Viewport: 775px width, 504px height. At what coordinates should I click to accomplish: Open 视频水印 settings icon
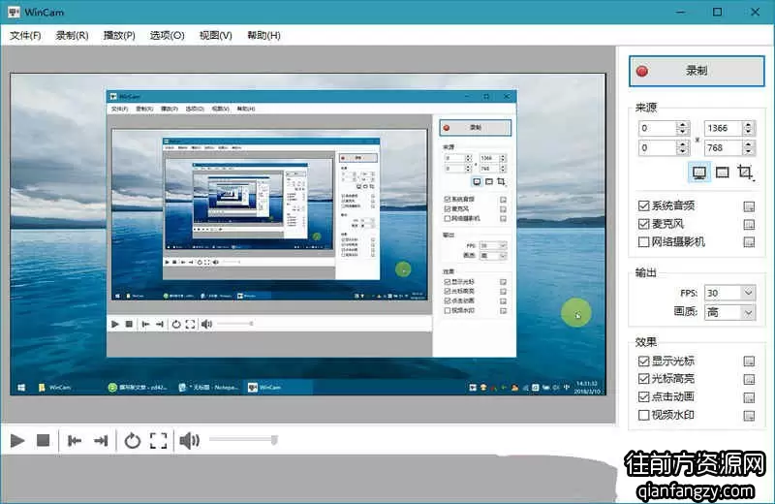[749, 416]
